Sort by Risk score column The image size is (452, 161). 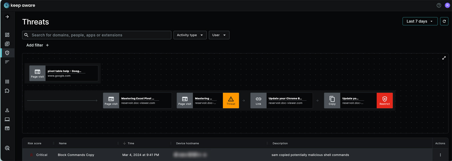pos(34,143)
